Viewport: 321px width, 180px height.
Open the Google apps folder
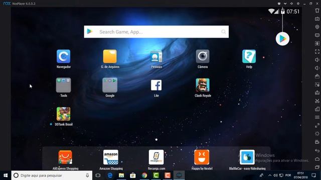pos(110,85)
